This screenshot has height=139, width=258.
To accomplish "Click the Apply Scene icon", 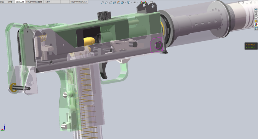I will click(x=145, y=2).
